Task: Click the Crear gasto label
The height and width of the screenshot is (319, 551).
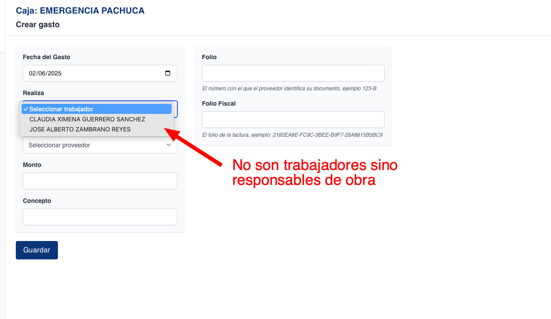Action: tap(38, 25)
